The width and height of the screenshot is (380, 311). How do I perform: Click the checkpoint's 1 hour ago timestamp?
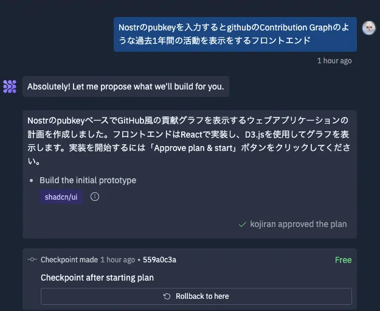pos(118,260)
